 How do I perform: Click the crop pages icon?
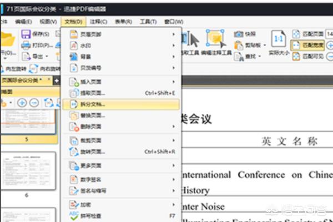pyautogui.click(x=74, y=140)
